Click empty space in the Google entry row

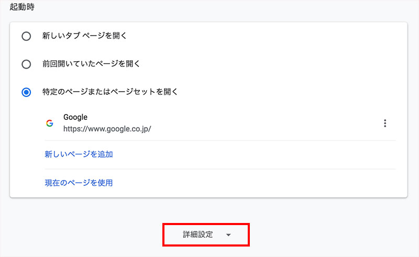click(262, 124)
